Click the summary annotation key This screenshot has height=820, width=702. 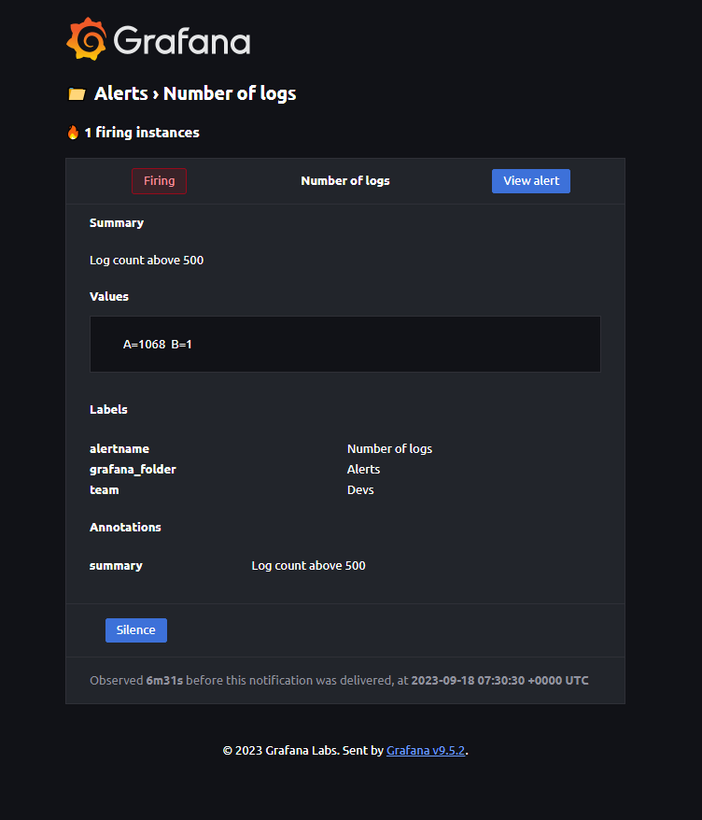[x=116, y=566]
